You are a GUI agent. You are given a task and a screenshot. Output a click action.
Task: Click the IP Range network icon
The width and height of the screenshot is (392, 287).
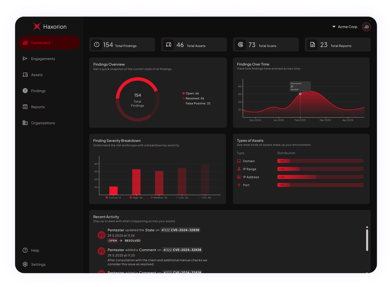[x=239, y=169]
